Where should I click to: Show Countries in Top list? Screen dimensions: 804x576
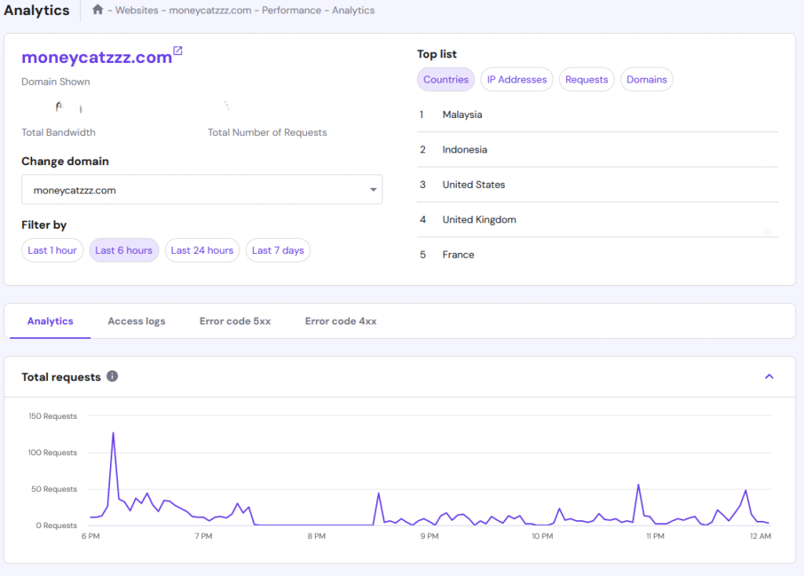[x=446, y=79]
